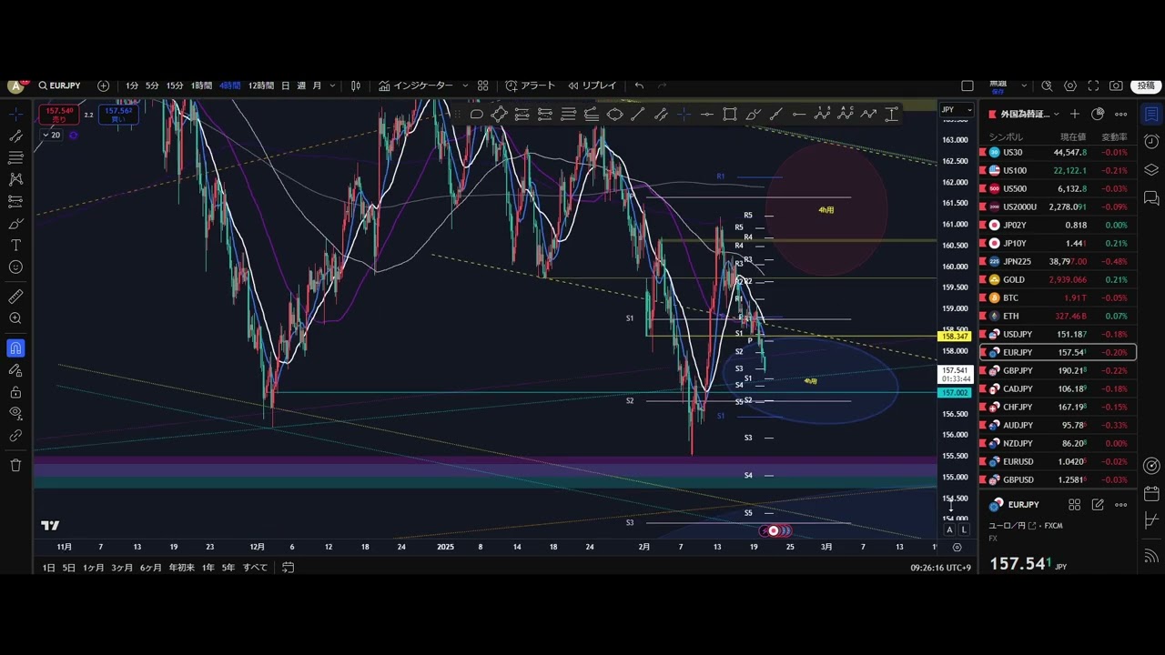Select the ruler measure tool
The image size is (1165, 655).
coord(15,297)
